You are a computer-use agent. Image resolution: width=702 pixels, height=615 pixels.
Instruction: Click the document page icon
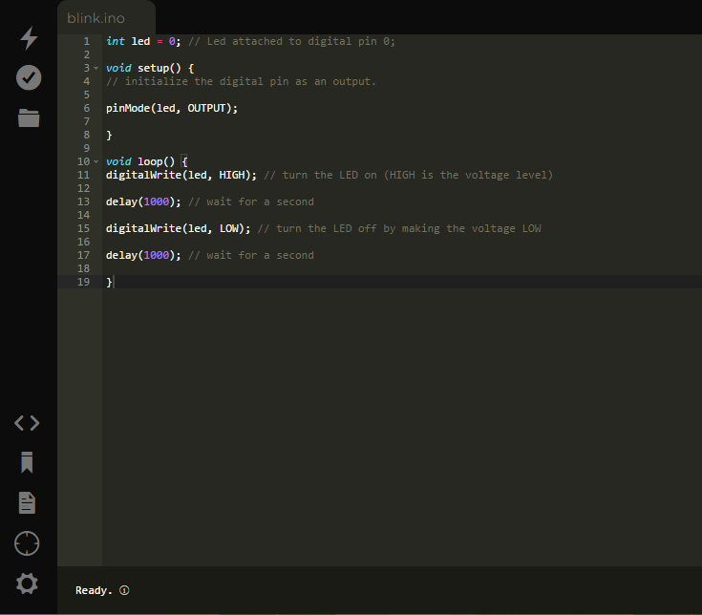27,502
